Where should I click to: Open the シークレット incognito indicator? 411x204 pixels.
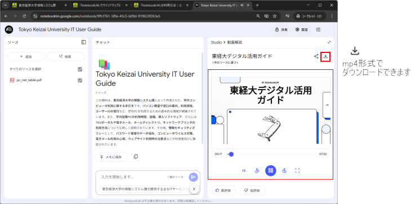(x=309, y=16)
